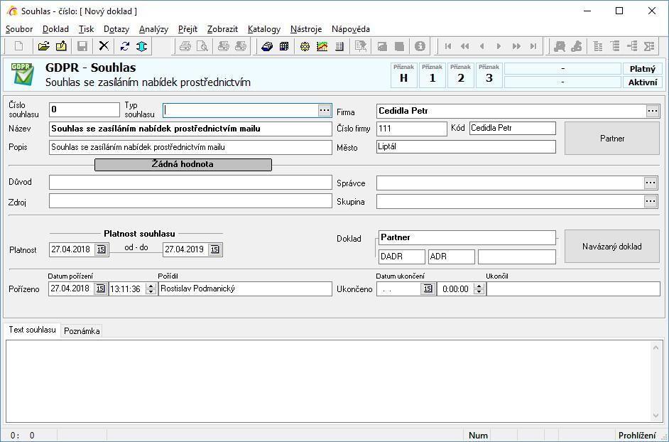Click the folder-with-pencil edit toolbar icon
Screen dimensions: 669x442
click(x=61, y=46)
